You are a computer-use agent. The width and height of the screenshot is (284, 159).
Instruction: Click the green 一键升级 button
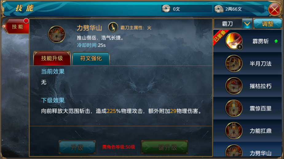point(164,147)
